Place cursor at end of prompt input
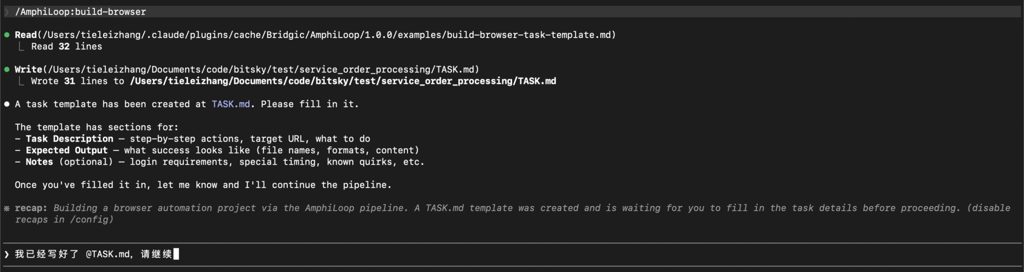The width and height of the screenshot is (1024, 272). [x=176, y=254]
